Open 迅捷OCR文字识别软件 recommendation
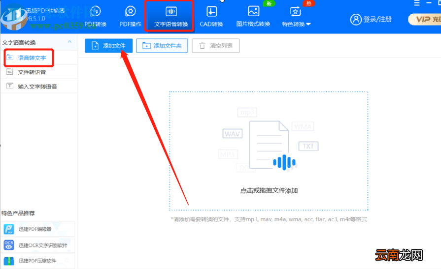The width and height of the screenshot is (441, 269). coord(37,245)
